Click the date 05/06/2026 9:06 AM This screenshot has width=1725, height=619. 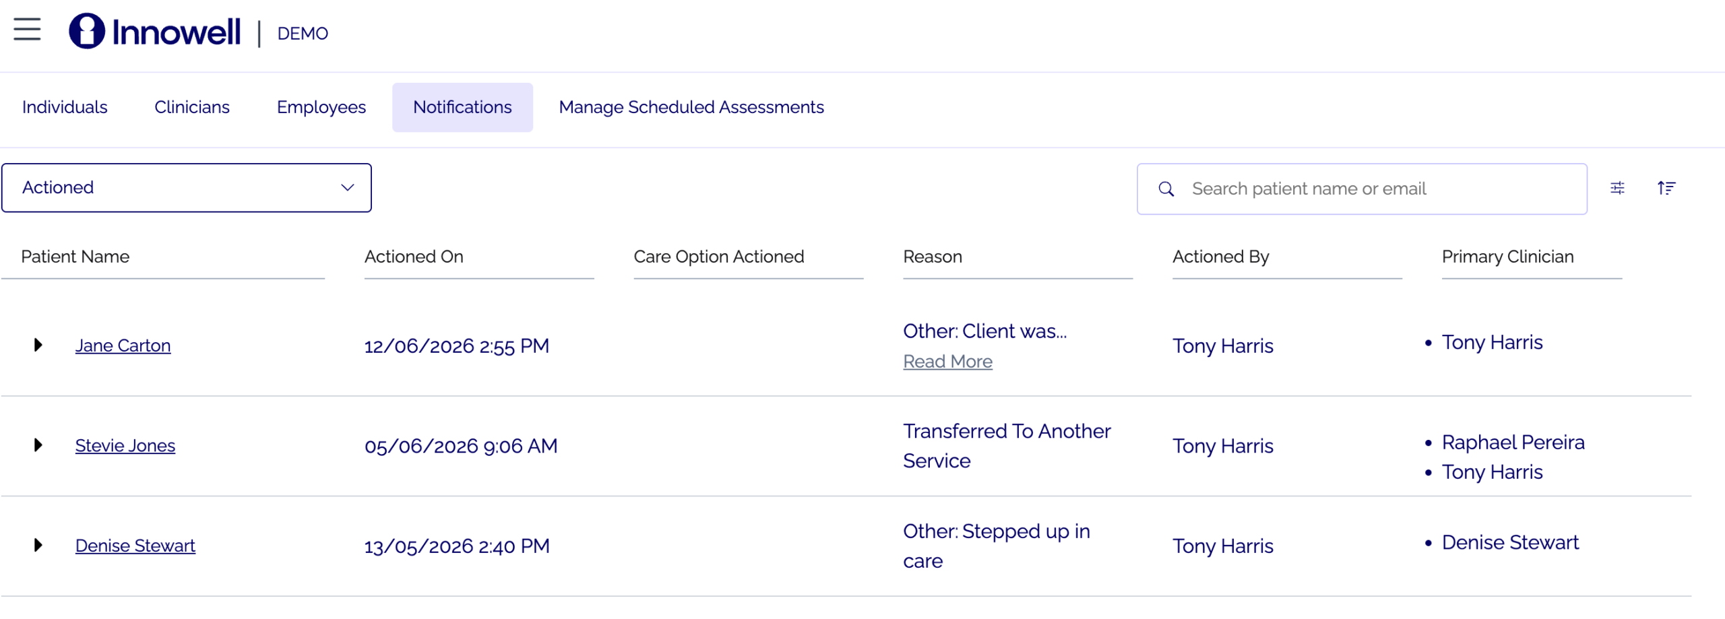461,446
